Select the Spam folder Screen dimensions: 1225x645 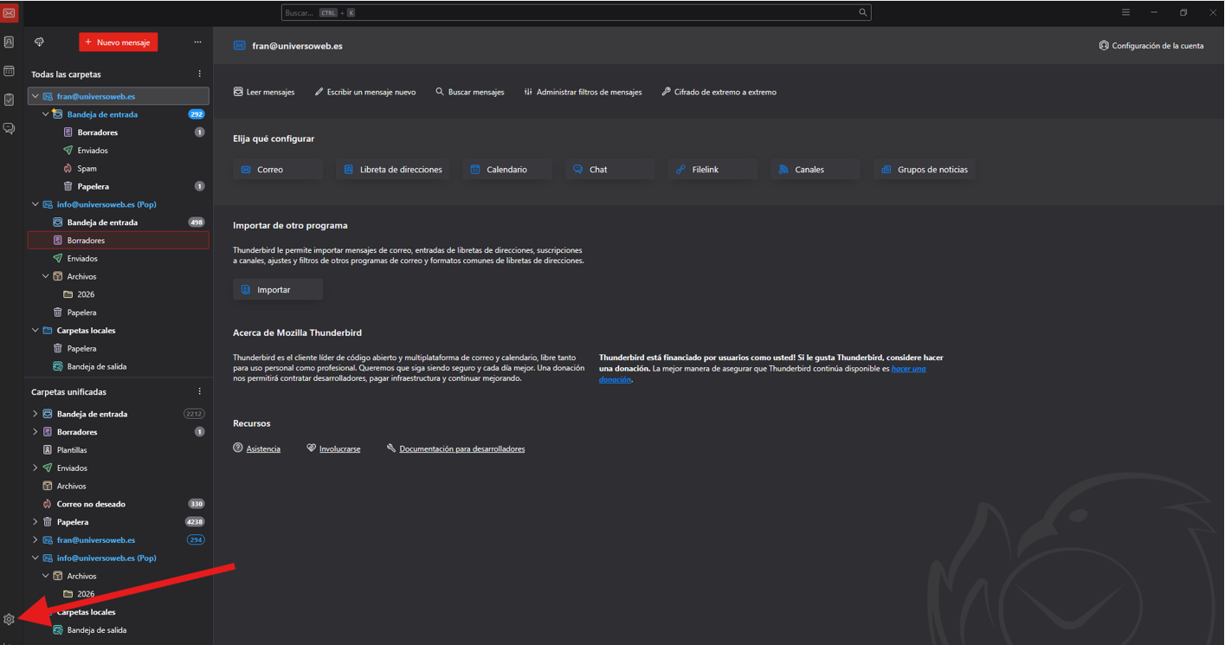[87, 169]
